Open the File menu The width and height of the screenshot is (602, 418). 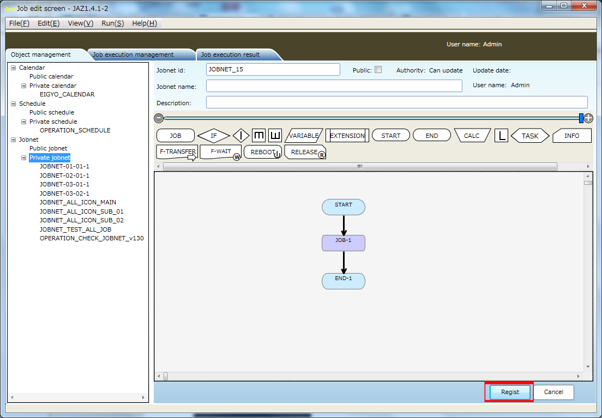(19, 23)
